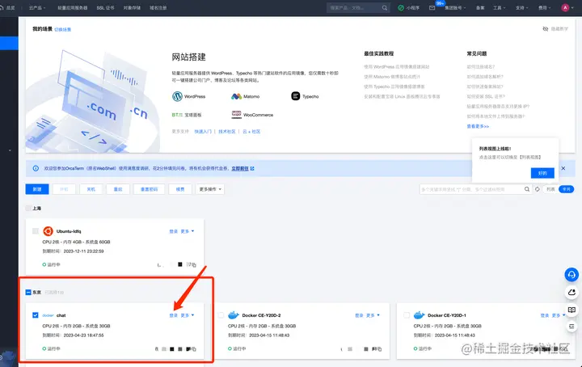Open the mail notifications icon
The height and width of the screenshot is (367, 582).
[x=432, y=8]
